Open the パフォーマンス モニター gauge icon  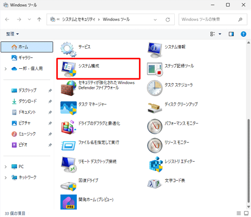(155, 127)
